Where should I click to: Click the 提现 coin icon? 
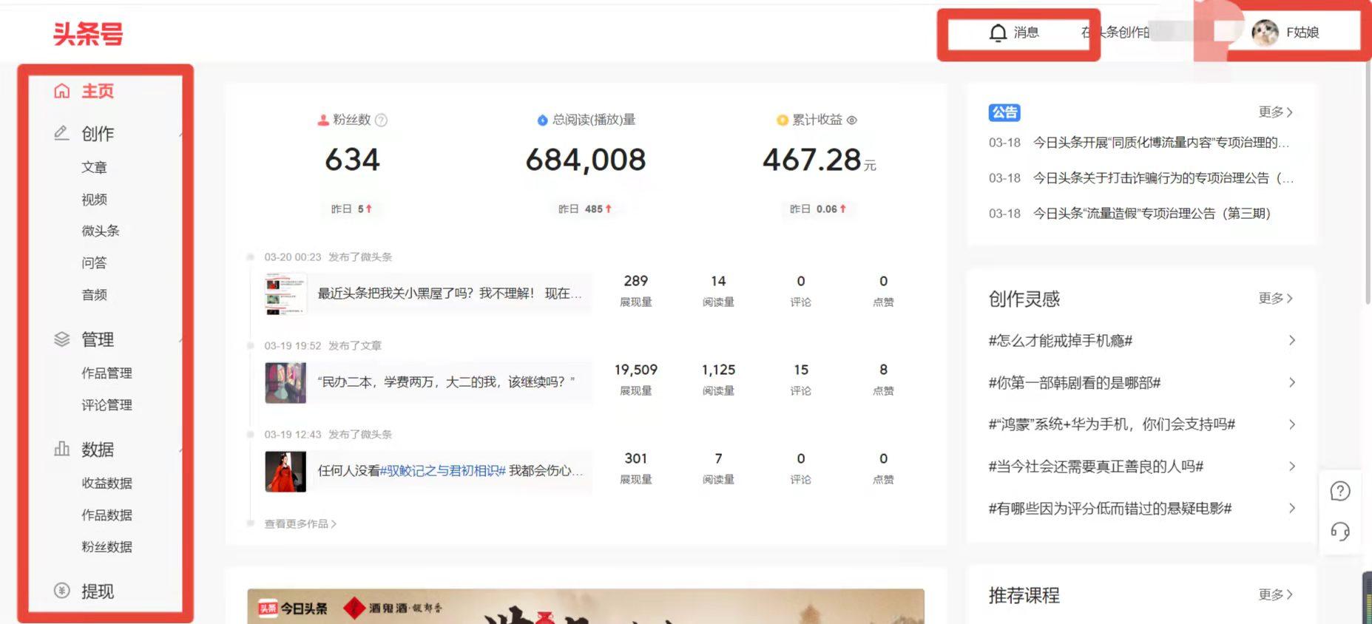(x=61, y=591)
